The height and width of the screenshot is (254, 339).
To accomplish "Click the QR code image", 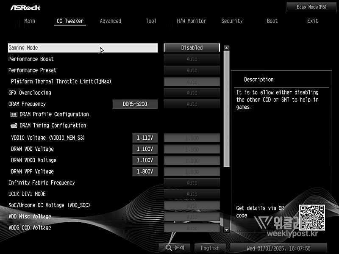I will point(312,218).
